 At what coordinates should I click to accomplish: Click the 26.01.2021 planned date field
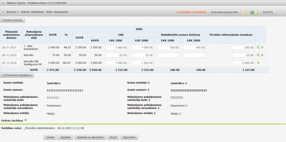point(11,47)
